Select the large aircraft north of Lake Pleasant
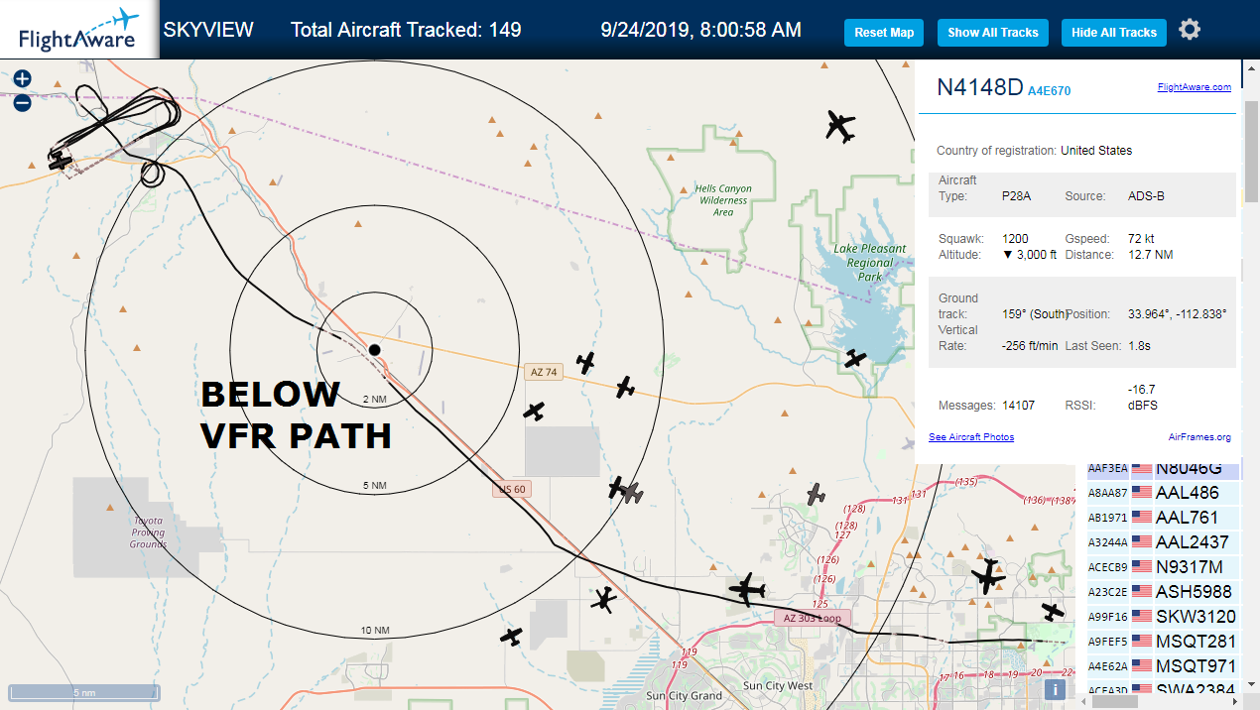1260x710 pixels. coord(840,126)
